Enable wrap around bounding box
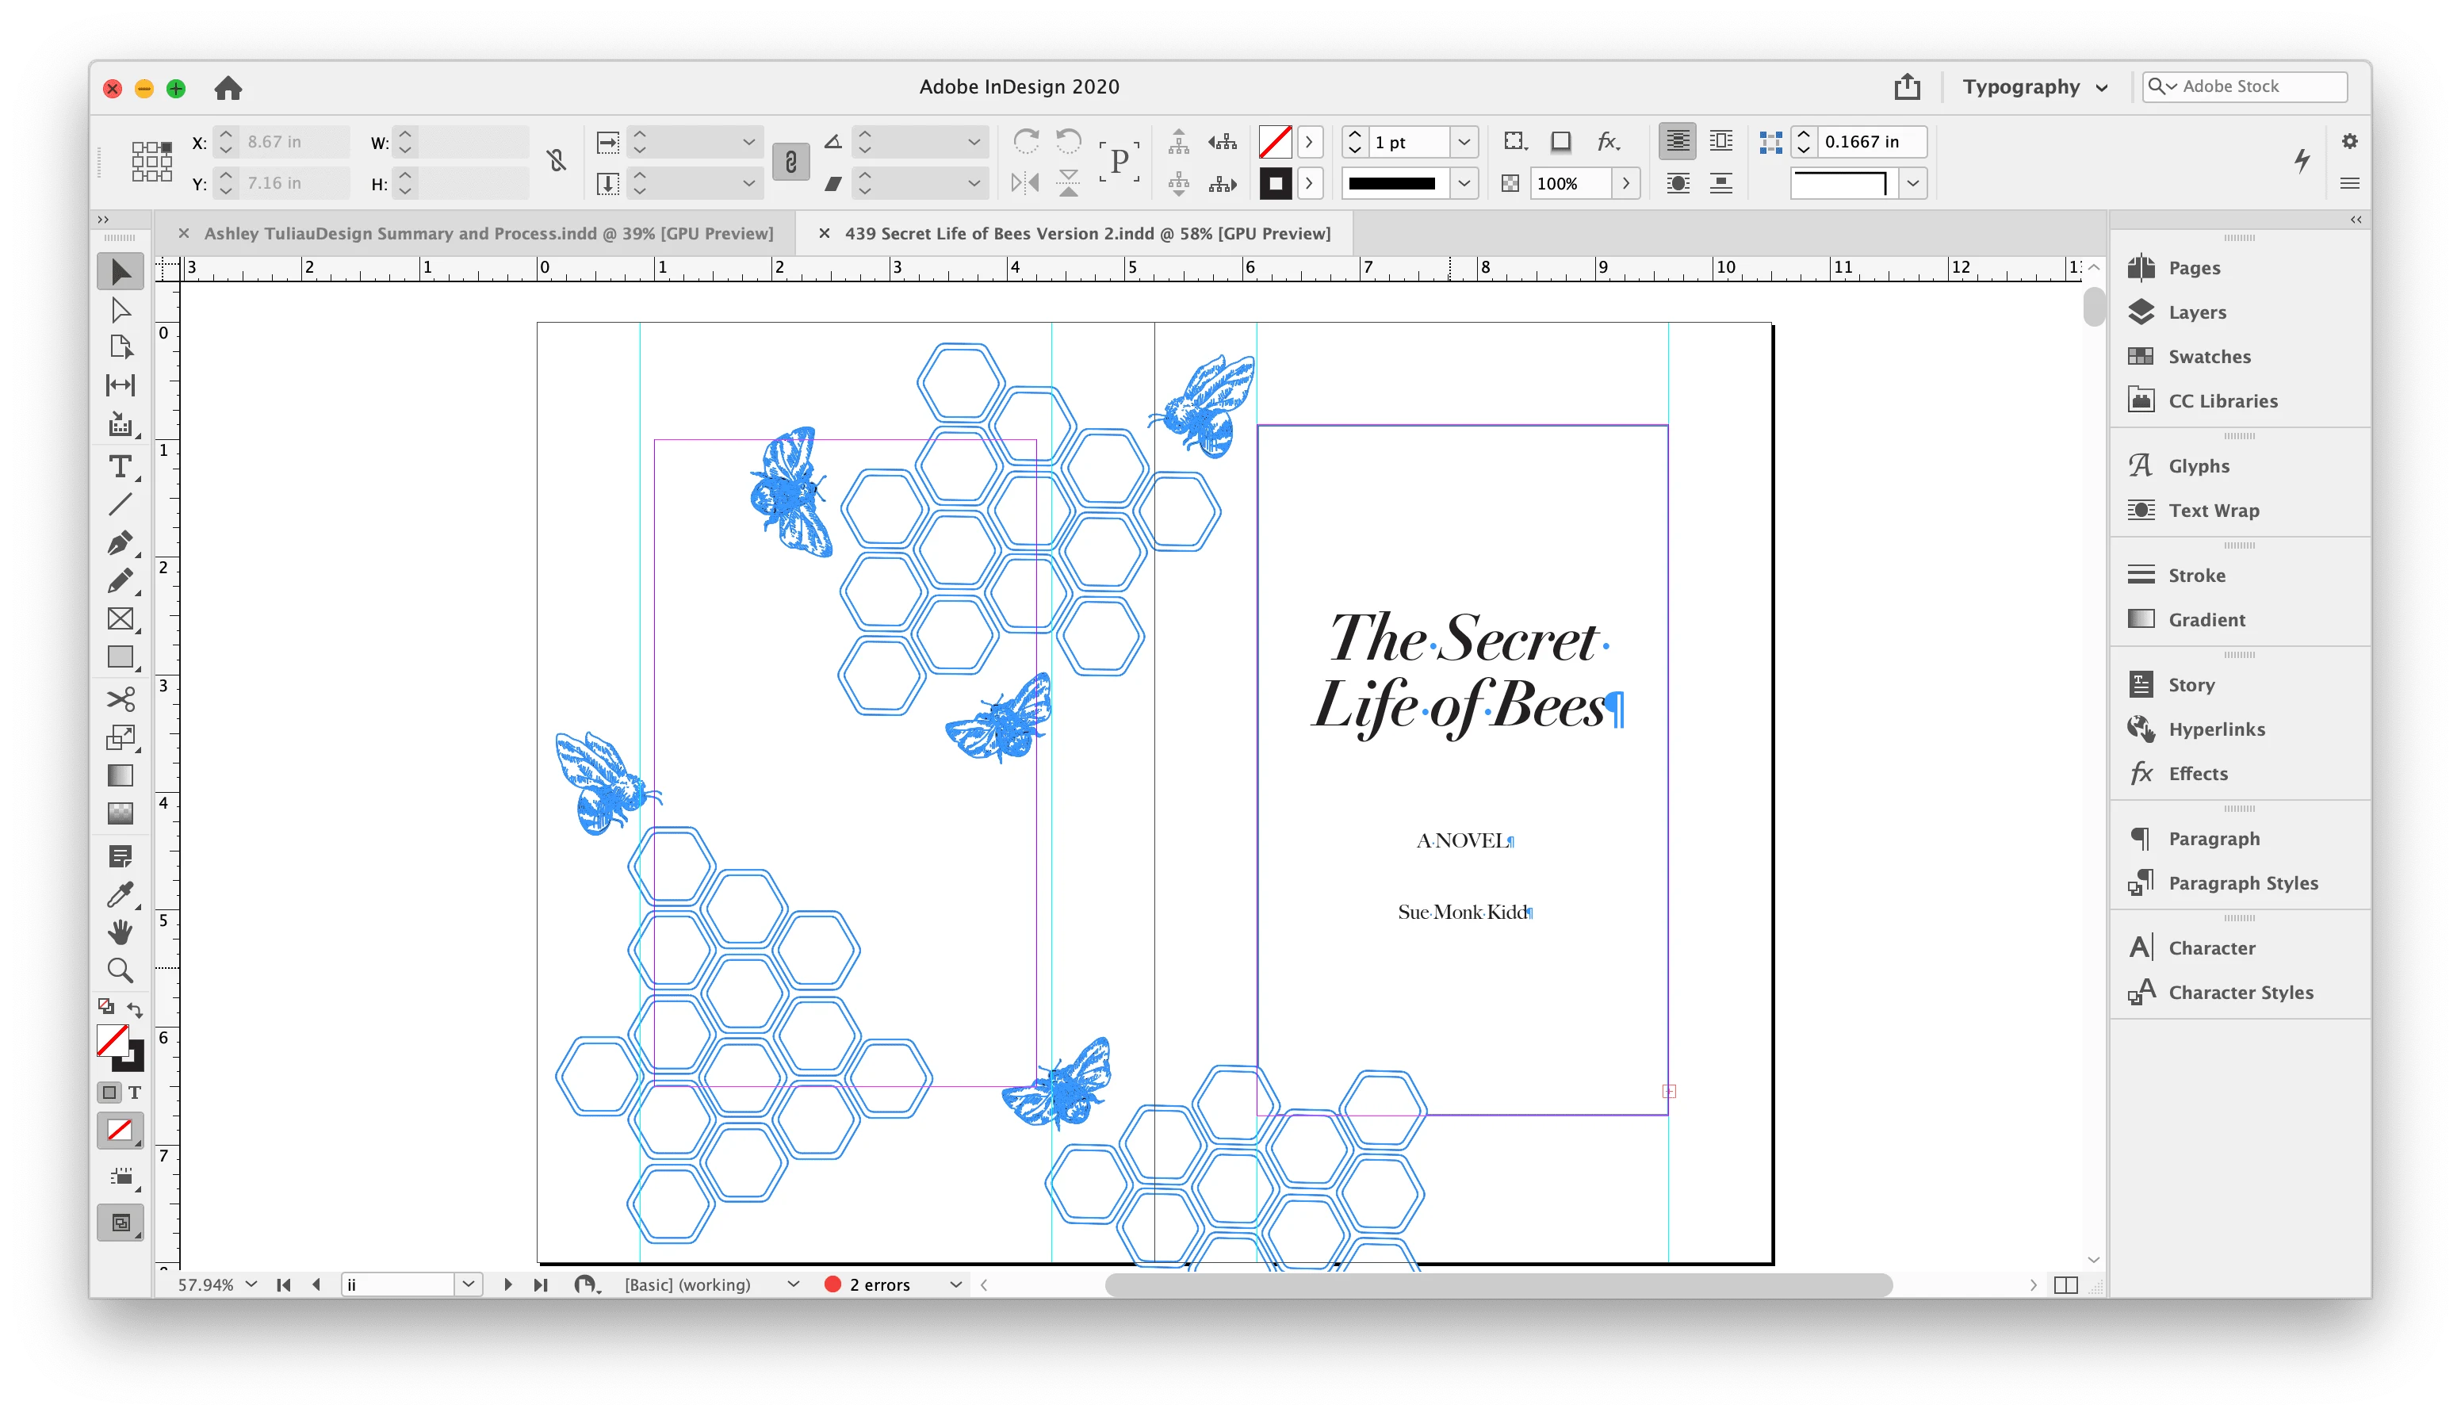The image size is (2461, 1416). point(1721,142)
